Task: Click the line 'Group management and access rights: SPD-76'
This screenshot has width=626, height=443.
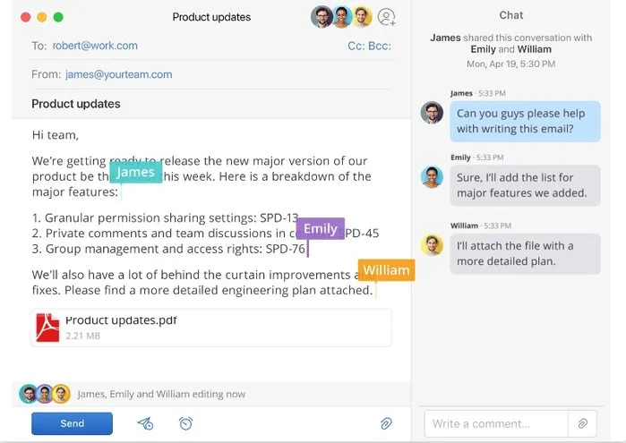Action: click(168, 249)
